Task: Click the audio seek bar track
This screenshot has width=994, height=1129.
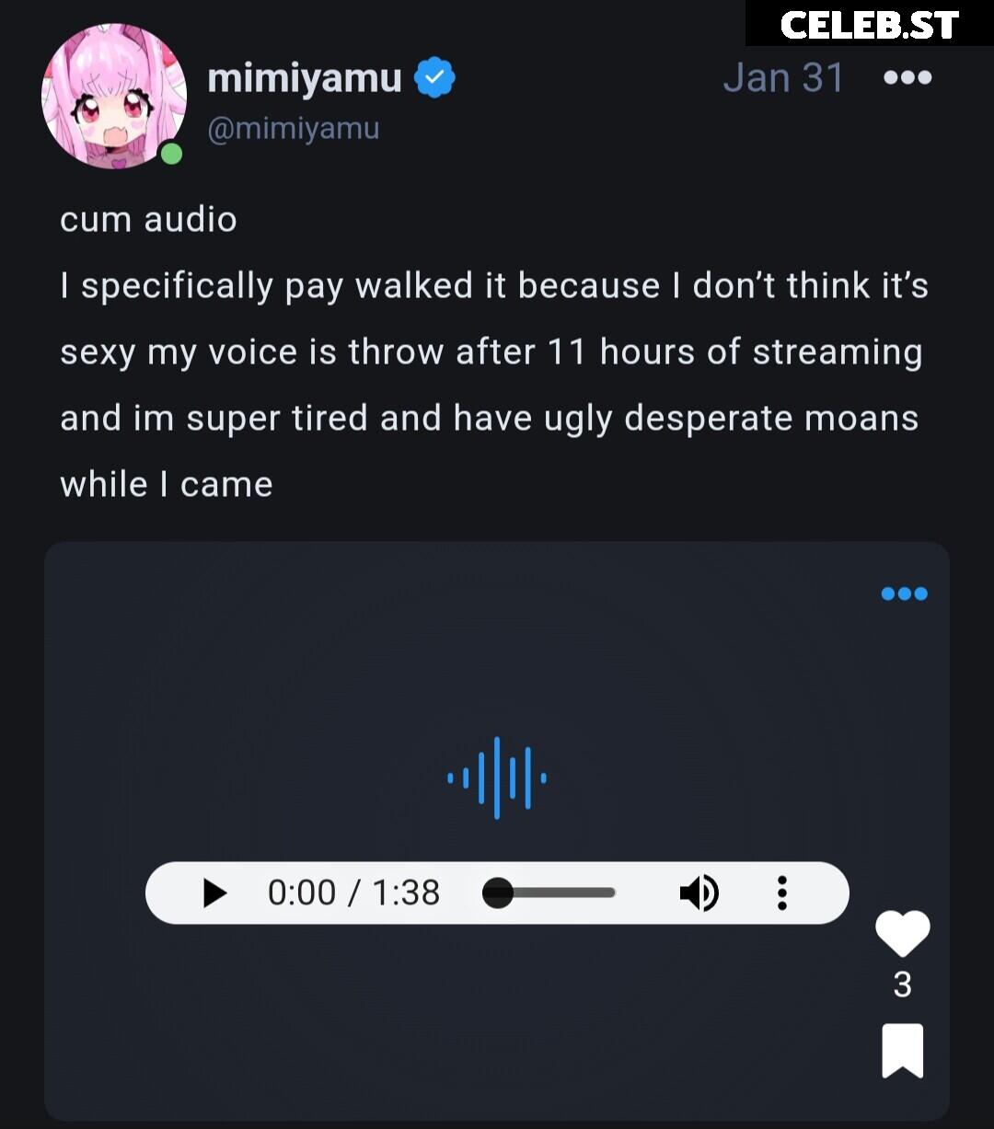Action: [x=549, y=893]
